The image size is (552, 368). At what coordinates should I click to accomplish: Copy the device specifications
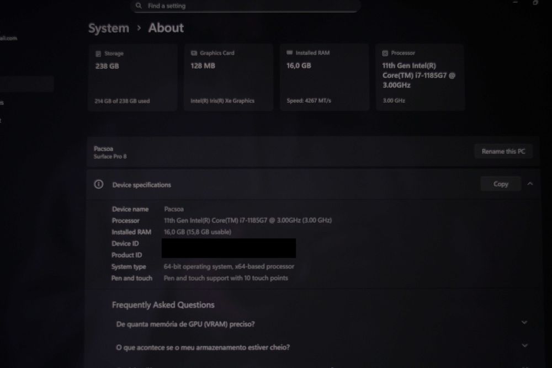(x=501, y=184)
